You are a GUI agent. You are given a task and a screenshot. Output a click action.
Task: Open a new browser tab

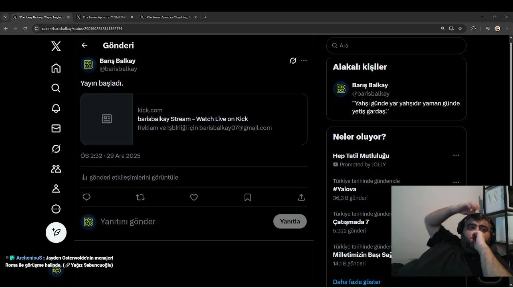(205, 17)
